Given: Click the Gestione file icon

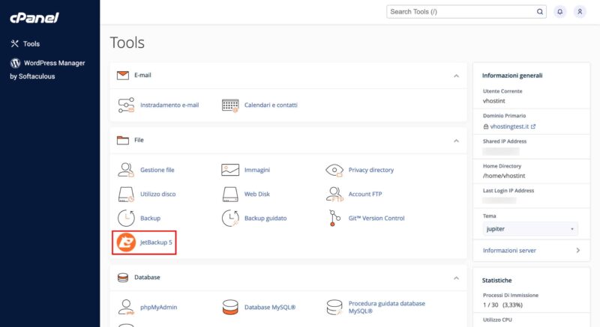Looking at the screenshot, I should pos(126,170).
